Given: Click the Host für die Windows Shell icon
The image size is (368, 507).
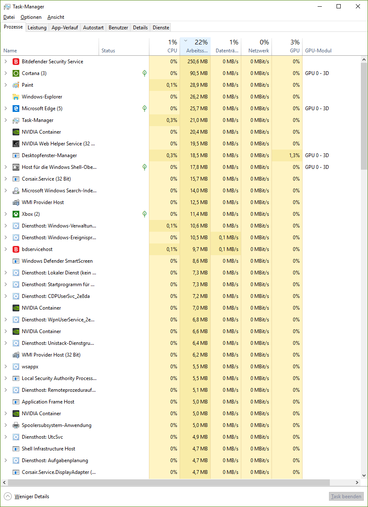Looking at the screenshot, I should 16,167.
